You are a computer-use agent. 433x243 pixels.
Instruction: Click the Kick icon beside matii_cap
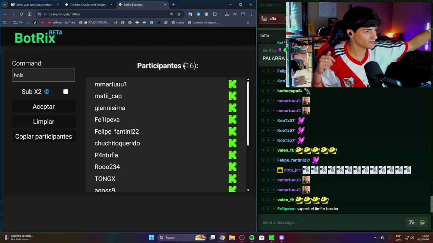[x=232, y=96]
